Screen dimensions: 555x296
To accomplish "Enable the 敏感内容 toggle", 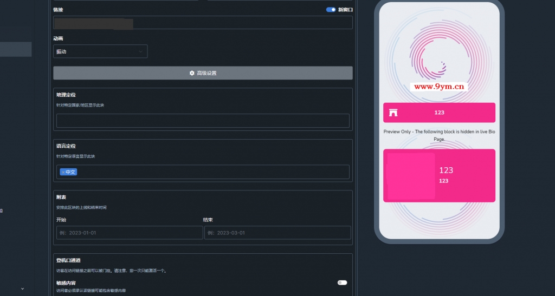I will pyautogui.click(x=343, y=282).
